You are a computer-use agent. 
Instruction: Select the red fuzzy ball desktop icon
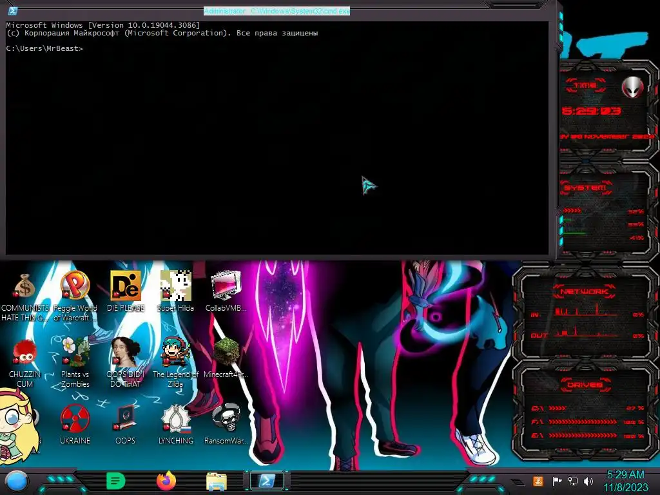(25, 362)
